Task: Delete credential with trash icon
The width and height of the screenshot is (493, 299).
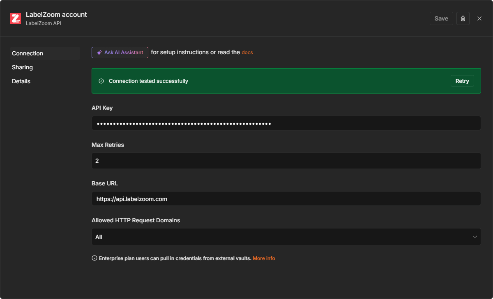Action: [x=463, y=18]
